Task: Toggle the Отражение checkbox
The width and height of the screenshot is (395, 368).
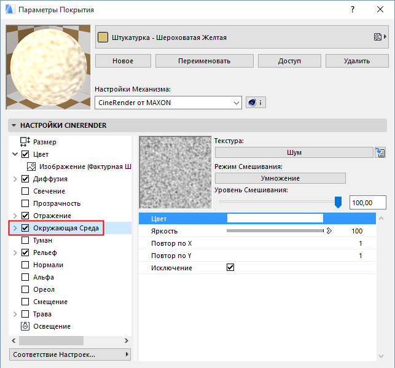Action: tap(25, 216)
